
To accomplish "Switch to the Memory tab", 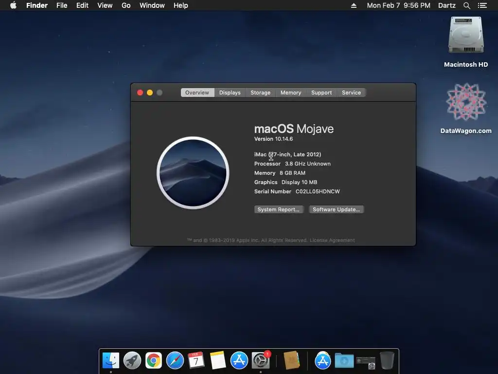I will click(291, 93).
